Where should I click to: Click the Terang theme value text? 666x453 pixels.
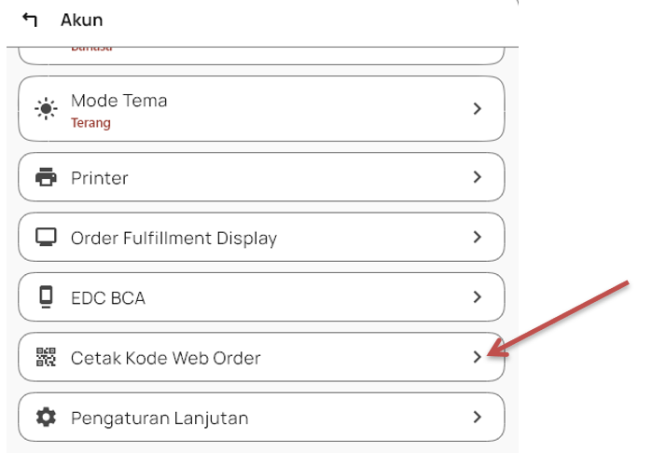(x=90, y=123)
